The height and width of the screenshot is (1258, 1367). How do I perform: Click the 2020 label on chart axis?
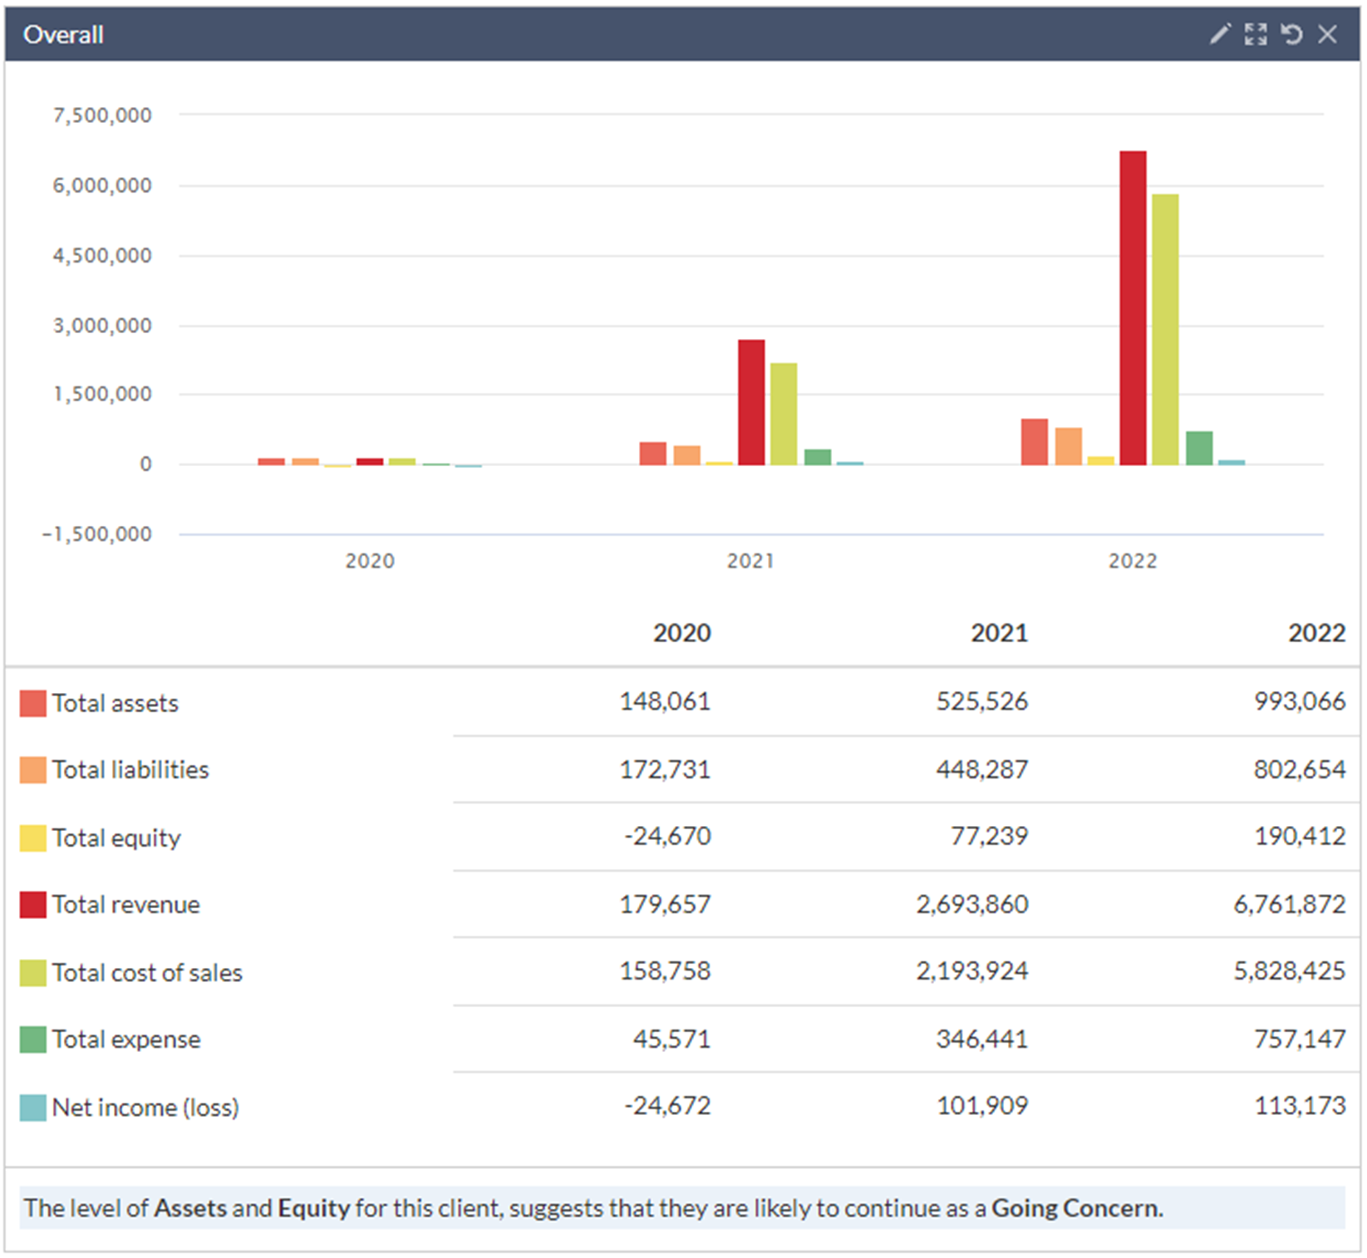click(x=370, y=561)
